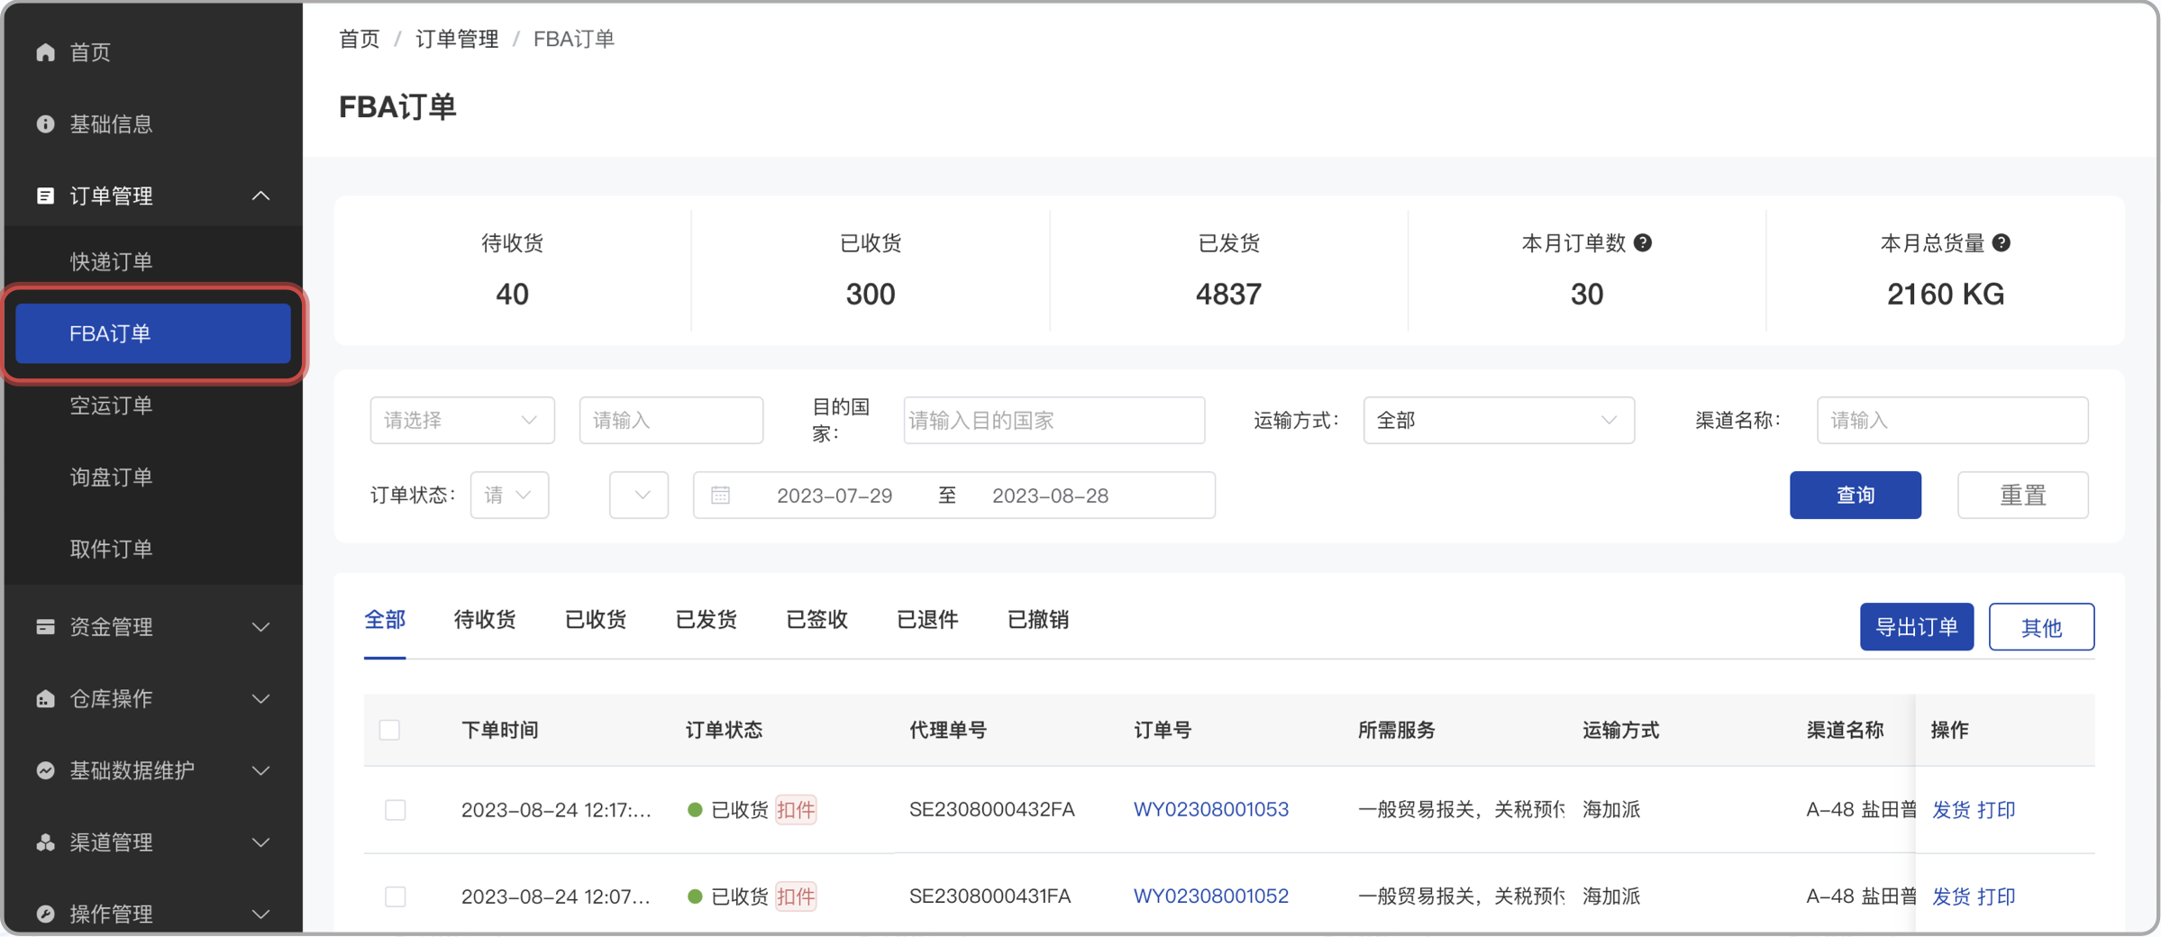The width and height of the screenshot is (2161, 937).
Task: Open the 运输方式 全部 dropdown
Action: tap(1499, 420)
